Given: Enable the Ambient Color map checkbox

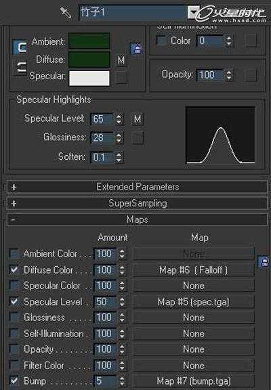Looking at the screenshot, I should [x=14, y=253].
